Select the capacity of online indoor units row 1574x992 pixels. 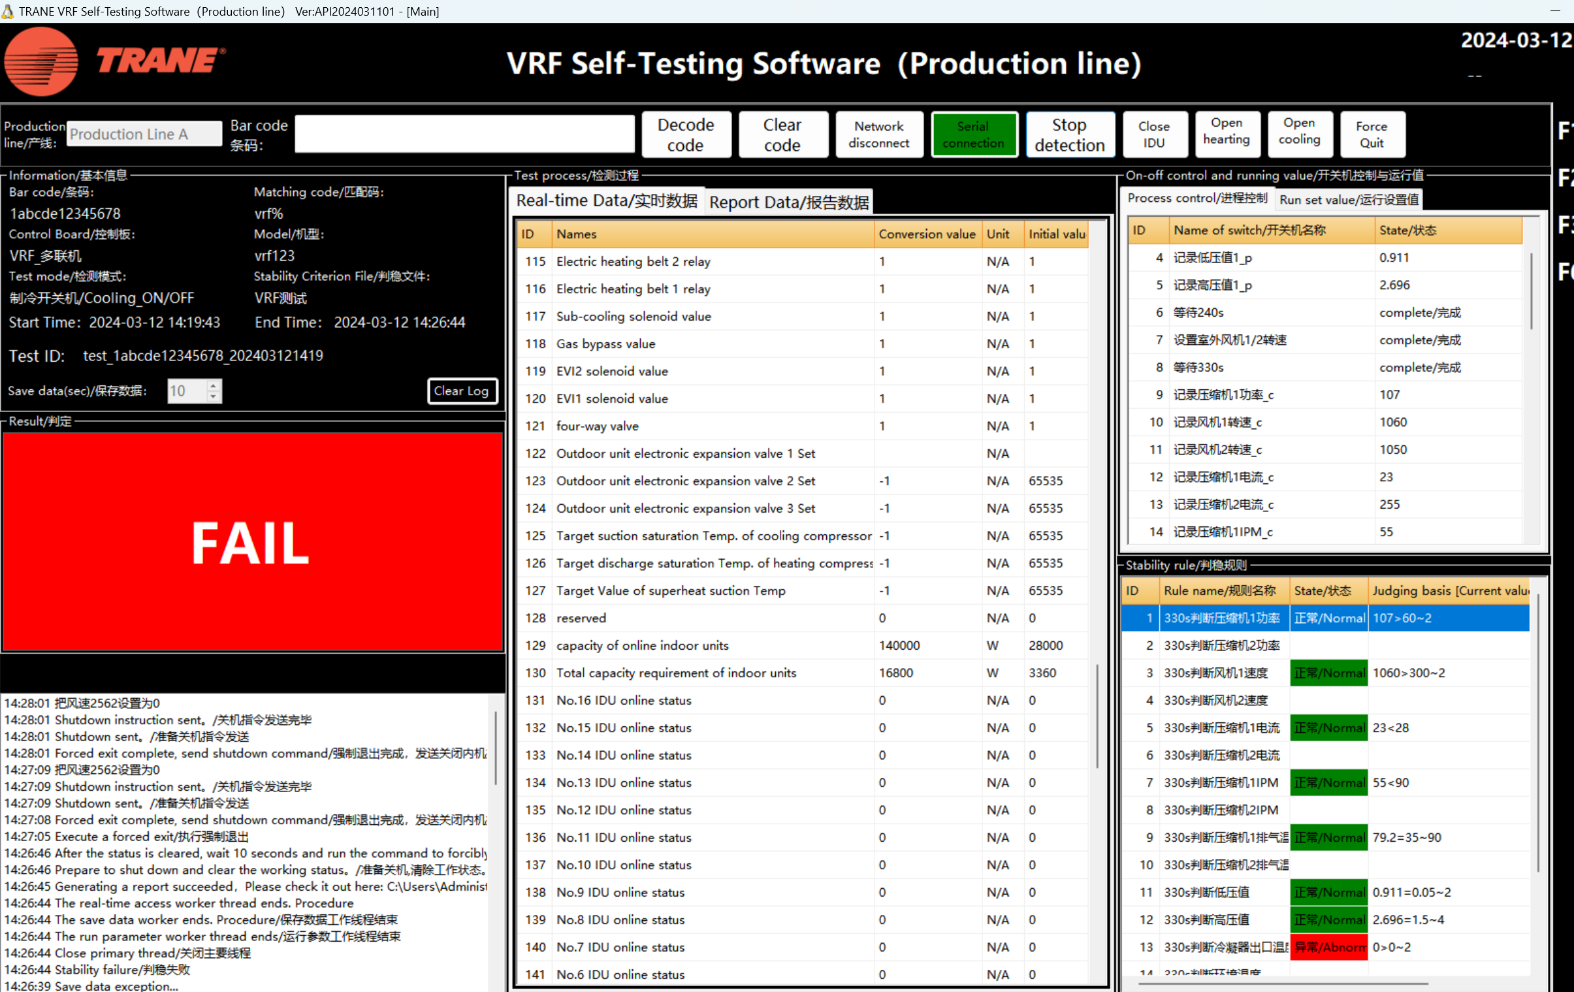(803, 646)
